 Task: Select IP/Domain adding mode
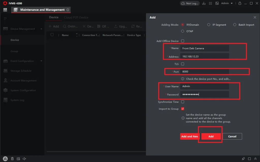pos(183,25)
